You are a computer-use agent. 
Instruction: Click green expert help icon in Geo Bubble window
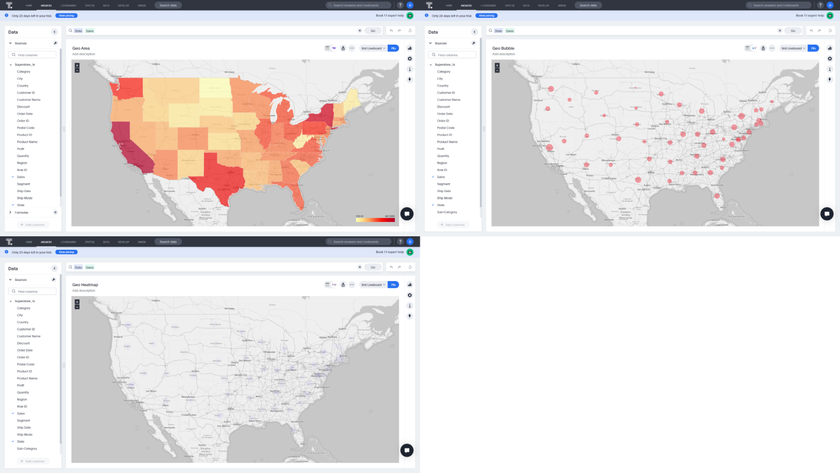pos(830,15)
